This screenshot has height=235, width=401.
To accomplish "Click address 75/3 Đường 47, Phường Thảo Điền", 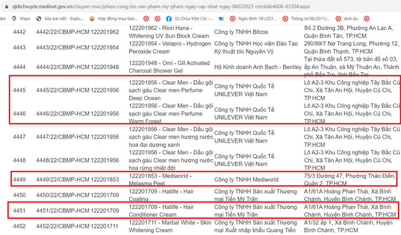I will [x=350, y=180].
